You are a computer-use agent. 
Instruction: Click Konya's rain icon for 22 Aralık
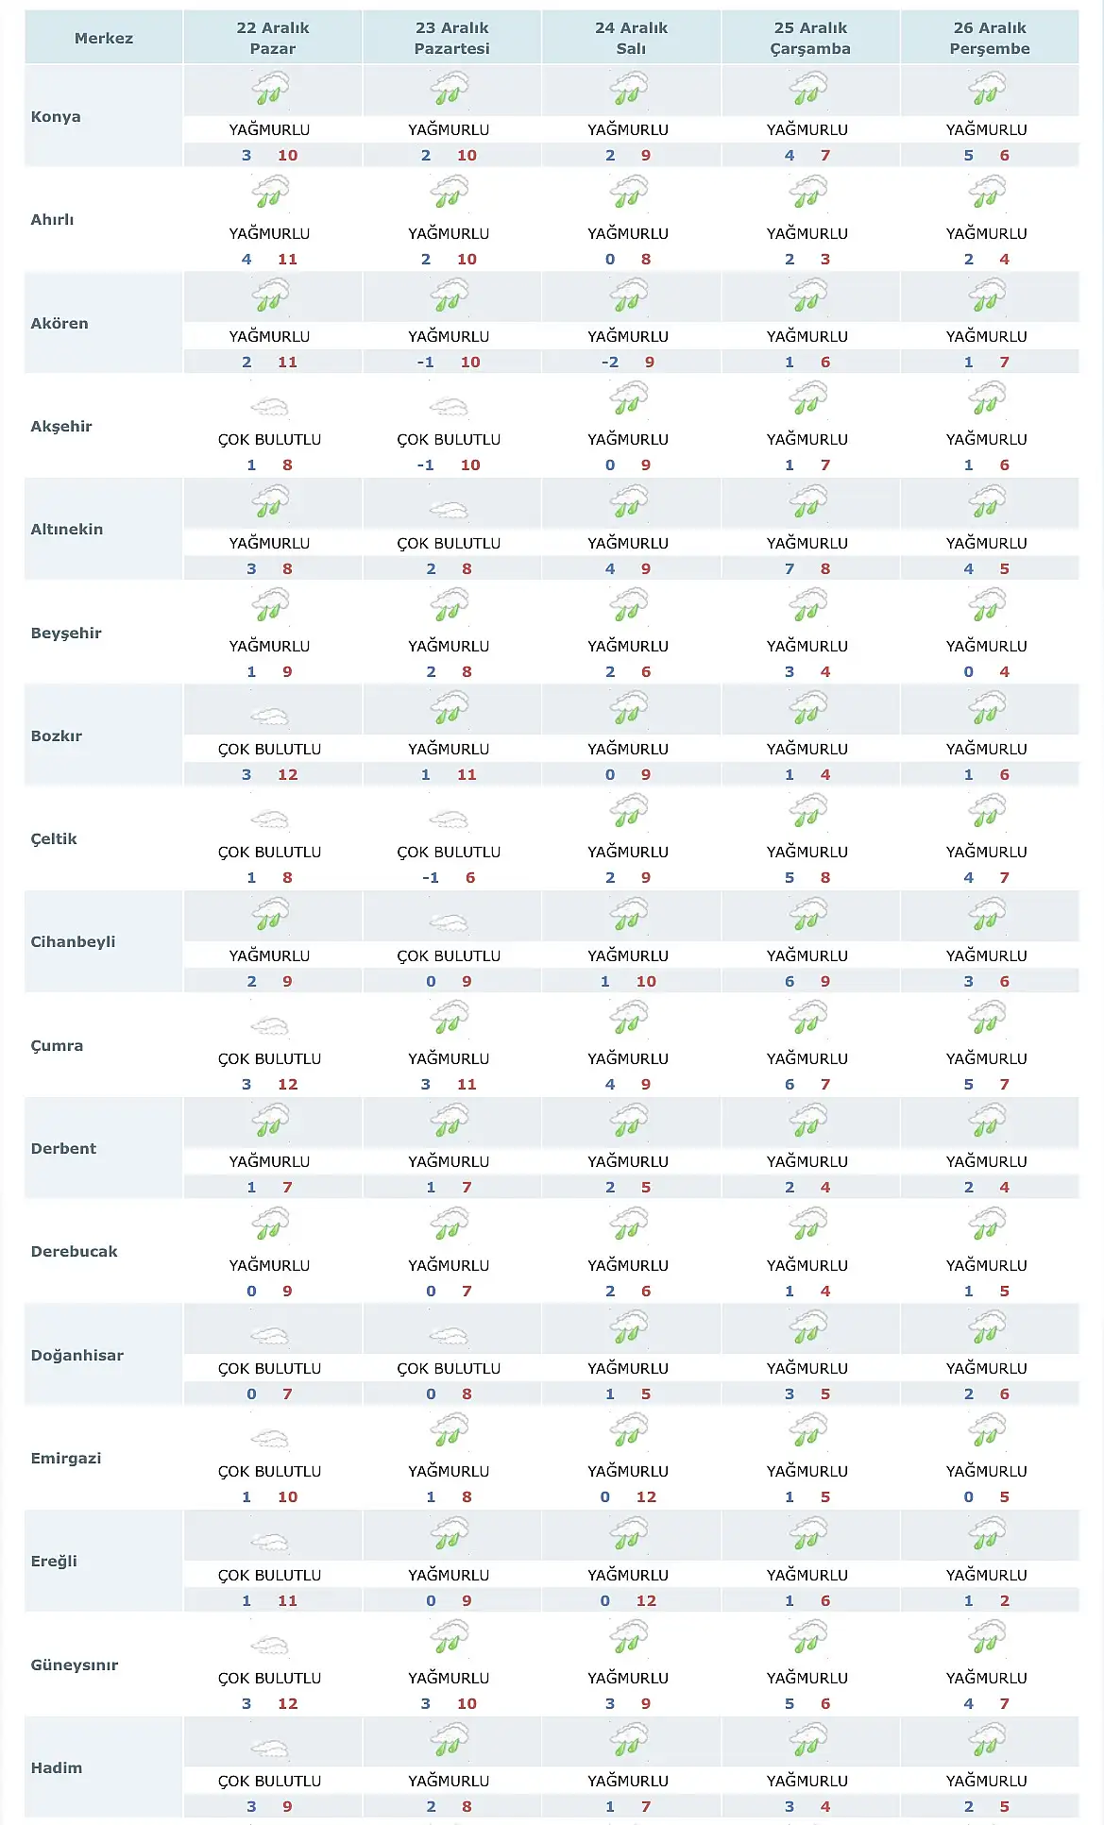click(270, 91)
